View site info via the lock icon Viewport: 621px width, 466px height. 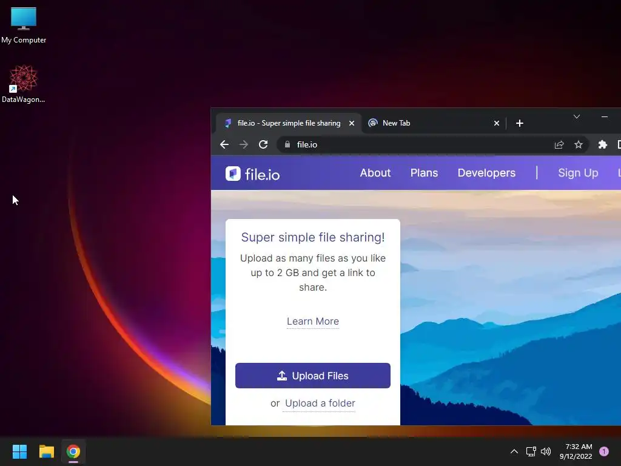287,144
